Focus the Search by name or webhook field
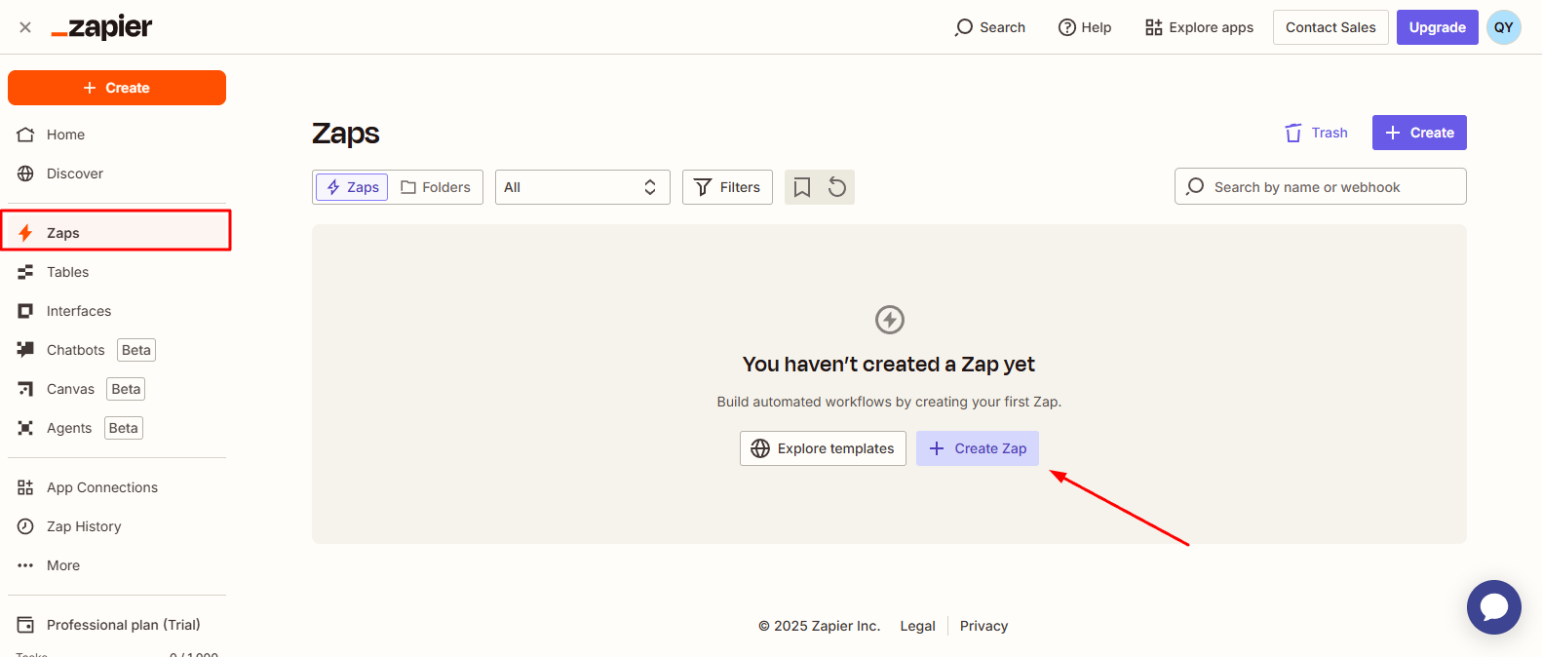1542x657 pixels. point(1321,186)
